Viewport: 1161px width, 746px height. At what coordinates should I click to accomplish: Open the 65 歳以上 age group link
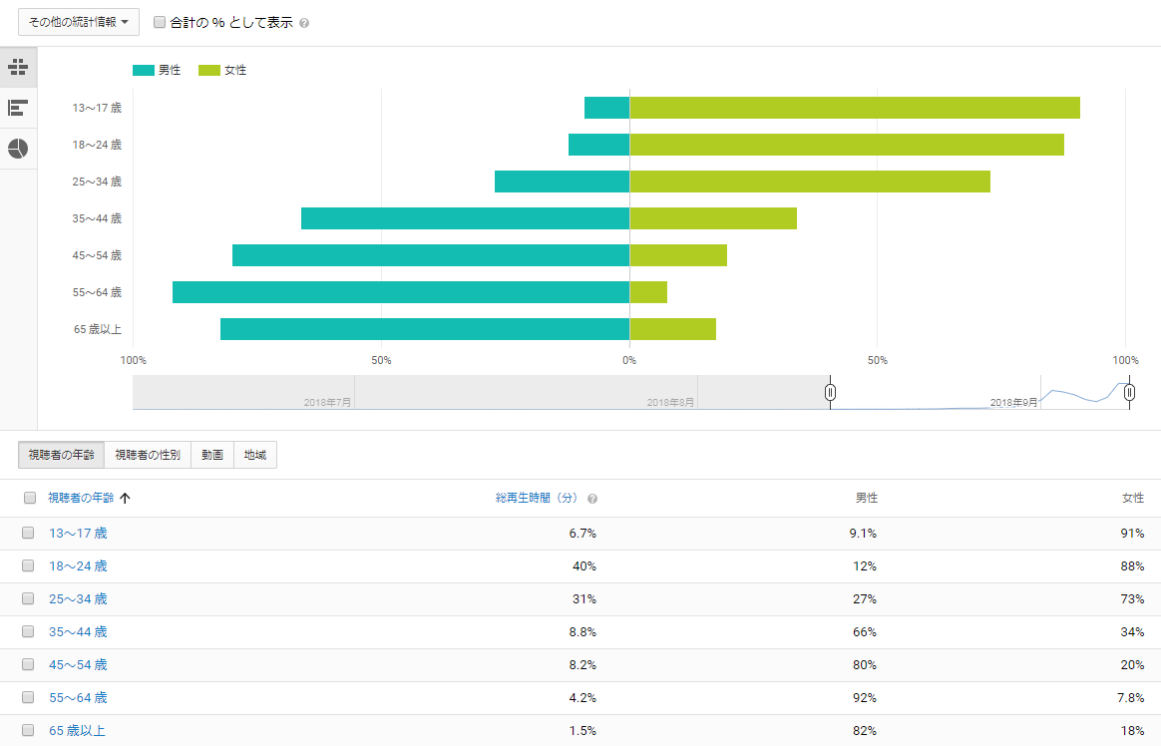click(x=77, y=730)
